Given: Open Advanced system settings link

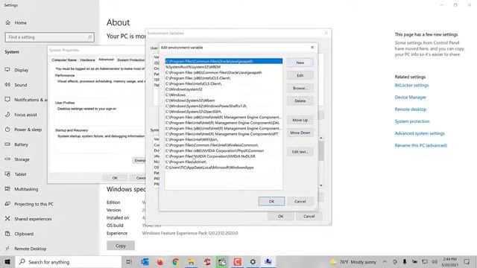Looking at the screenshot, I should [420, 133].
